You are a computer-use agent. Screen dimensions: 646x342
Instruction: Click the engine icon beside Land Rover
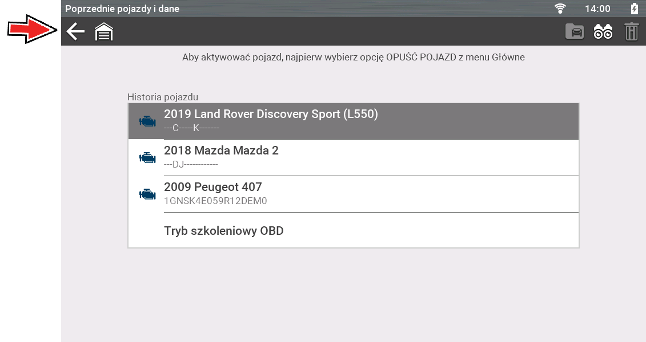147,121
